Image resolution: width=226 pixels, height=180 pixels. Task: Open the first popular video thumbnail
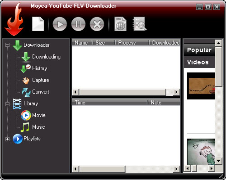[201, 86]
